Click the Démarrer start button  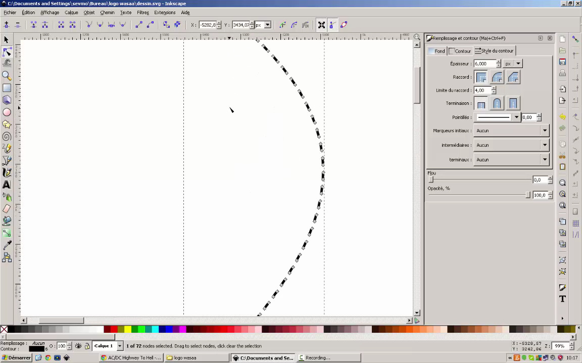16,358
